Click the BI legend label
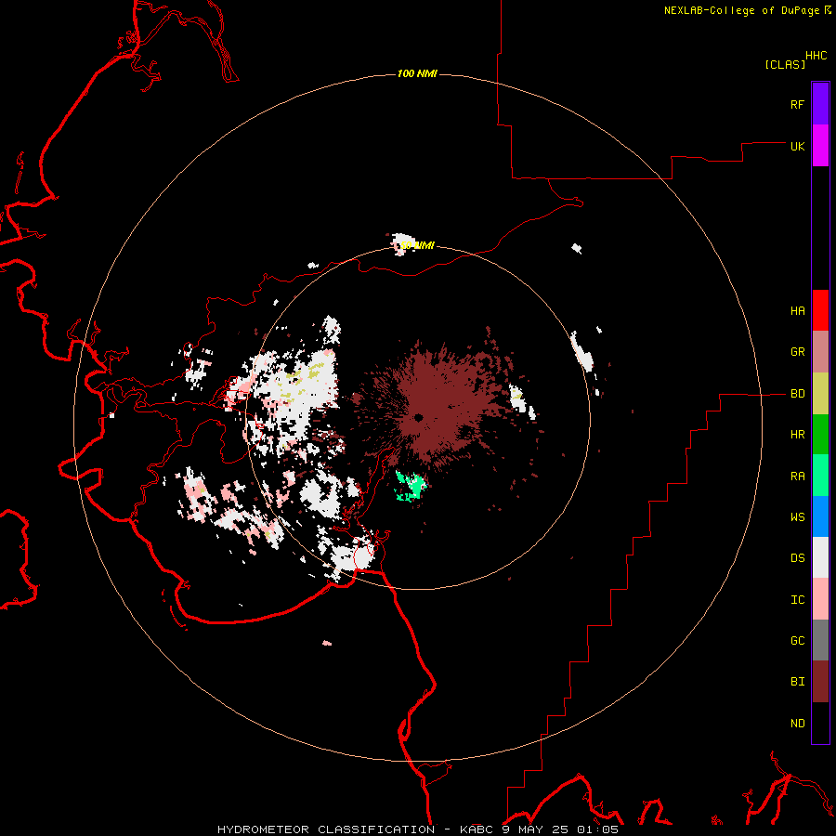Image resolution: width=836 pixels, height=836 pixels. click(797, 682)
